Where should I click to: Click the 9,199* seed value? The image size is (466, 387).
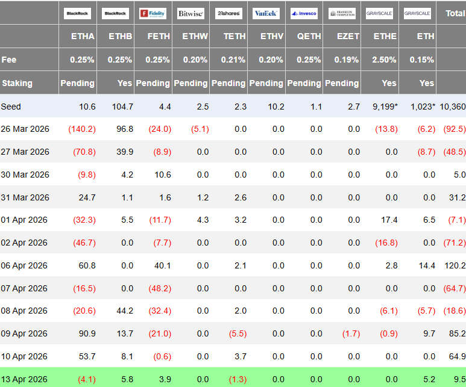click(385, 107)
